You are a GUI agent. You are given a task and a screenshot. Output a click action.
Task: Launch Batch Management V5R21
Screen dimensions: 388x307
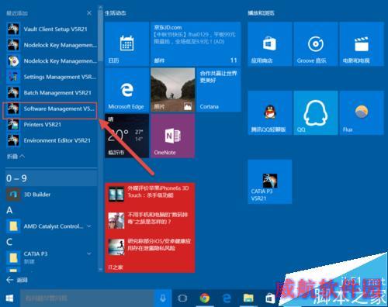click(51, 93)
